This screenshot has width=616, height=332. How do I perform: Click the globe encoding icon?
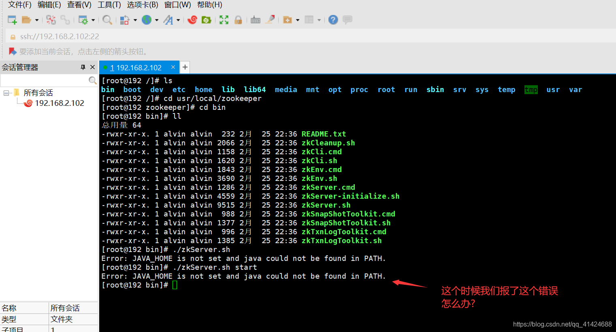click(x=147, y=20)
